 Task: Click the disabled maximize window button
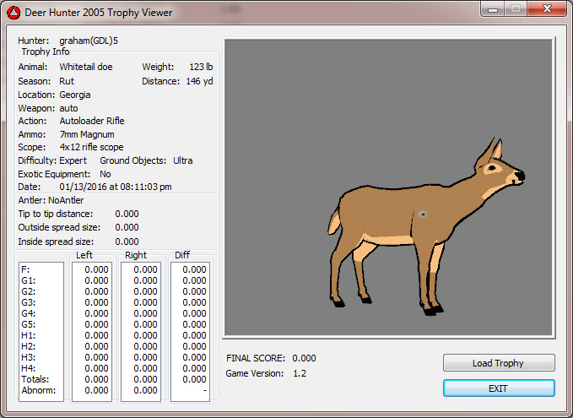point(517,8)
